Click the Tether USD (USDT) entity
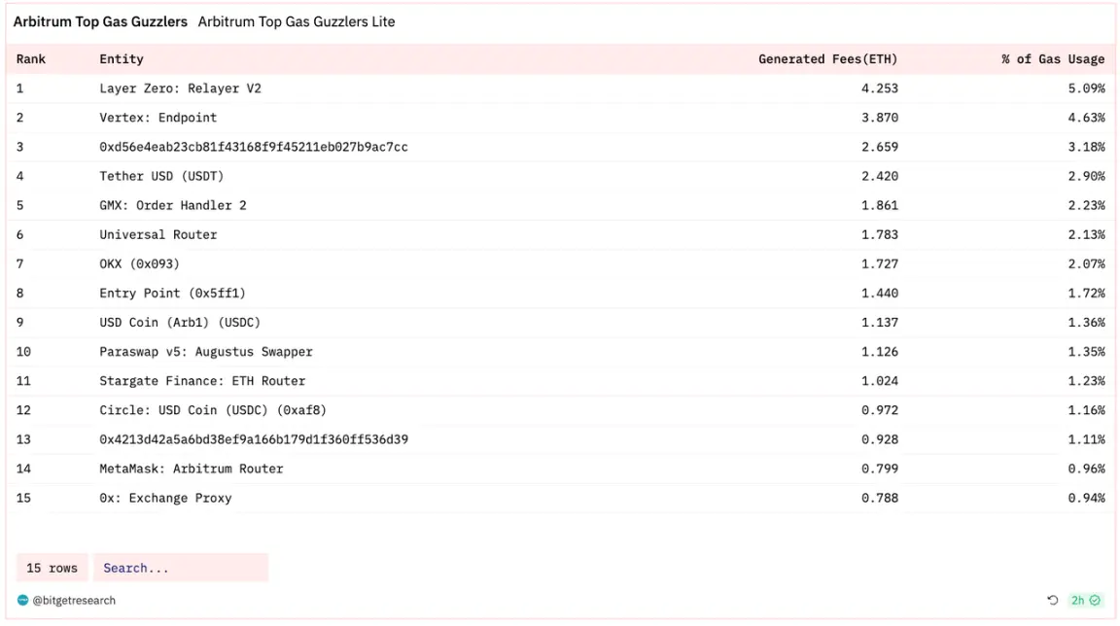 coord(161,176)
